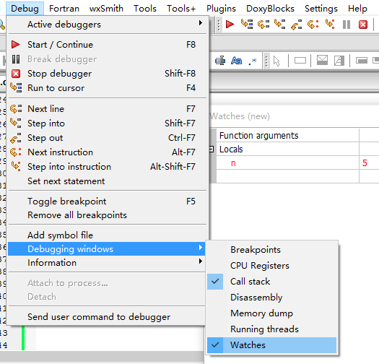Enable the Running threads window
This screenshot has height=364, width=379.
tap(271, 329)
